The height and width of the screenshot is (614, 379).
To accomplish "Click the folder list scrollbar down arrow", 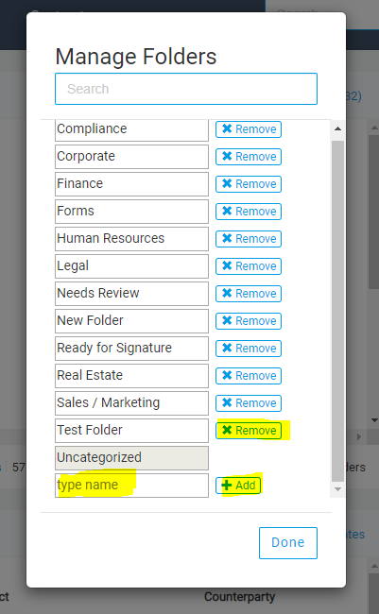I will [x=337, y=489].
